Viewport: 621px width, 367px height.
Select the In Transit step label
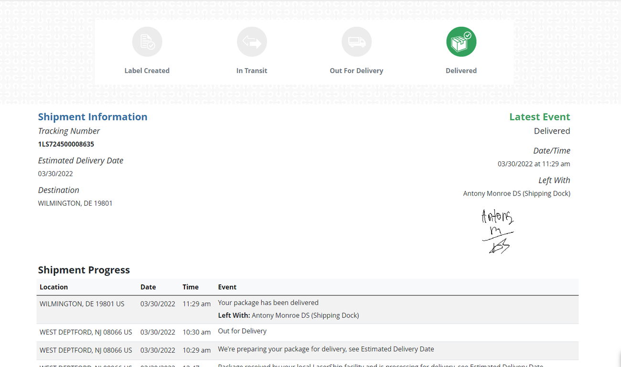pyautogui.click(x=252, y=71)
